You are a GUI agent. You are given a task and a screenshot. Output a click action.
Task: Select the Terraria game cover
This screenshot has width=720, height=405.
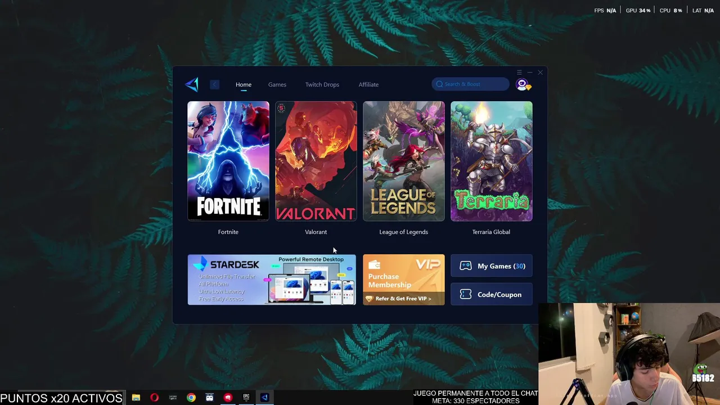tap(492, 161)
